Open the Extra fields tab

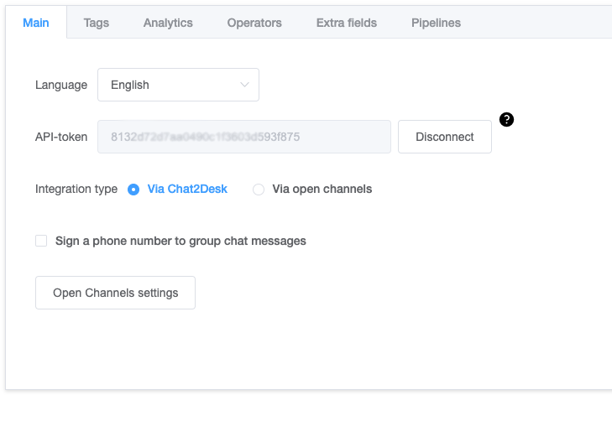point(347,23)
